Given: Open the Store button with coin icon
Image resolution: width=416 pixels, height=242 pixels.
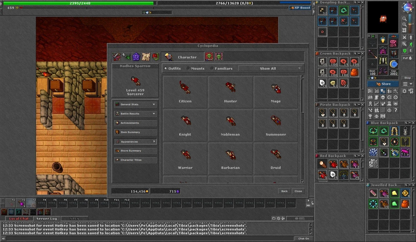Looking at the screenshot, I should 383,84.
